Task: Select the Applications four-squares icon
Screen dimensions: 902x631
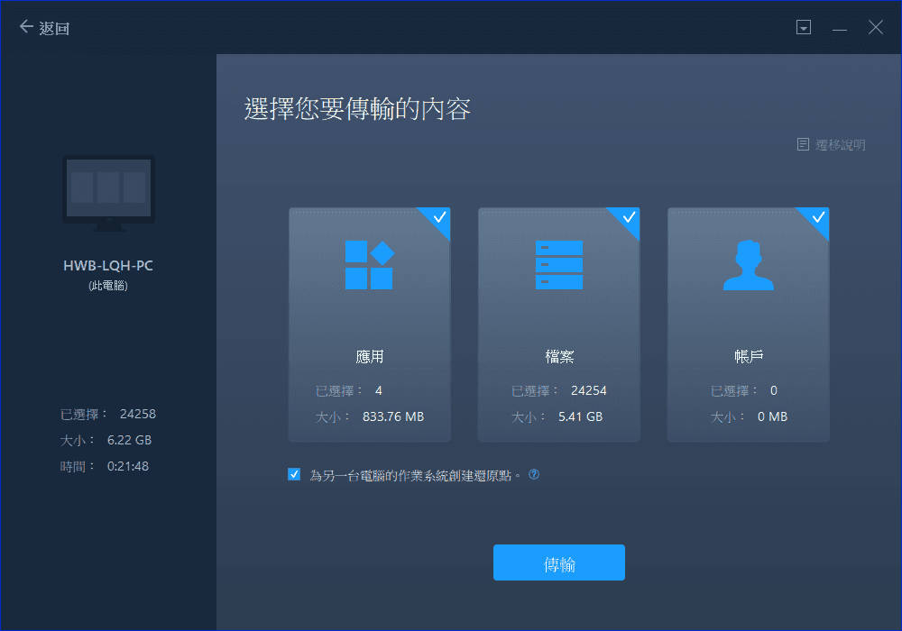Action: 369,265
